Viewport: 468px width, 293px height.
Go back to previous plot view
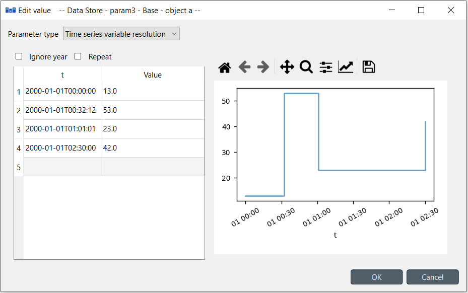(x=244, y=67)
